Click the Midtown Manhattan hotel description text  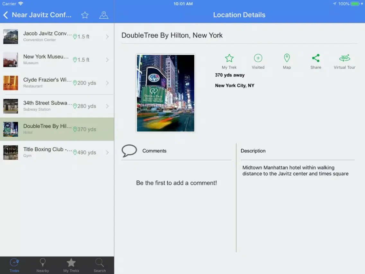click(x=295, y=170)
